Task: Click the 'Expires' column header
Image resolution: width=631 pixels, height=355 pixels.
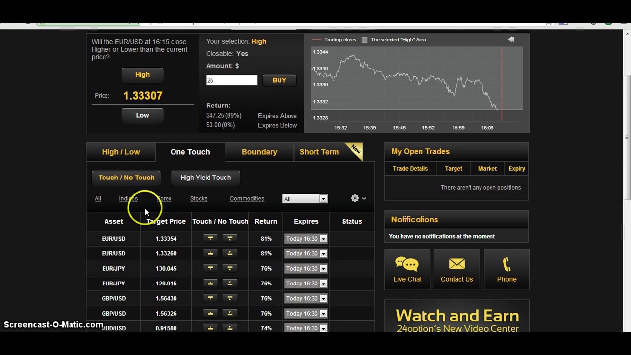Action: 306,222
